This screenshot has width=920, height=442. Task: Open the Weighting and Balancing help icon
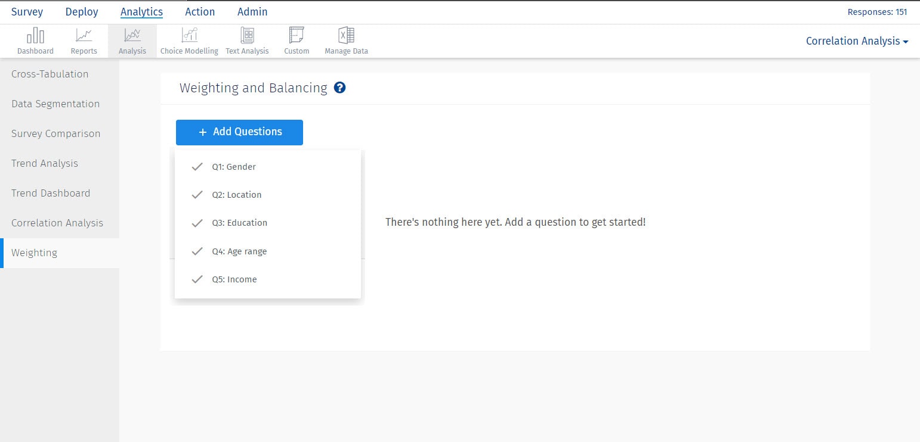click(339, 88)
